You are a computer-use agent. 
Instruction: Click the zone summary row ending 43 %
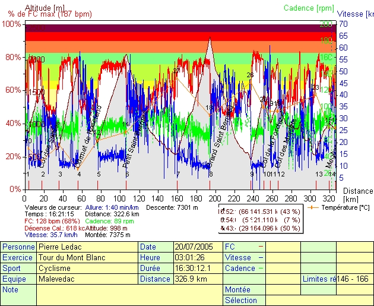pyautogui.click(x=260, y=212)
